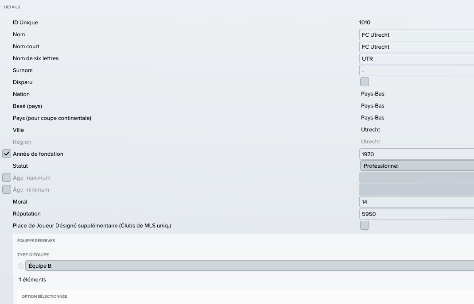Edit the Nom de six lettres field UTR

click(417, 58)
